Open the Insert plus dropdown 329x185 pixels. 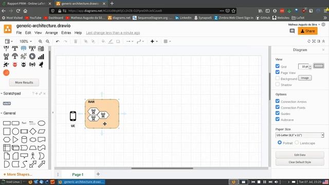pos(154,42)
